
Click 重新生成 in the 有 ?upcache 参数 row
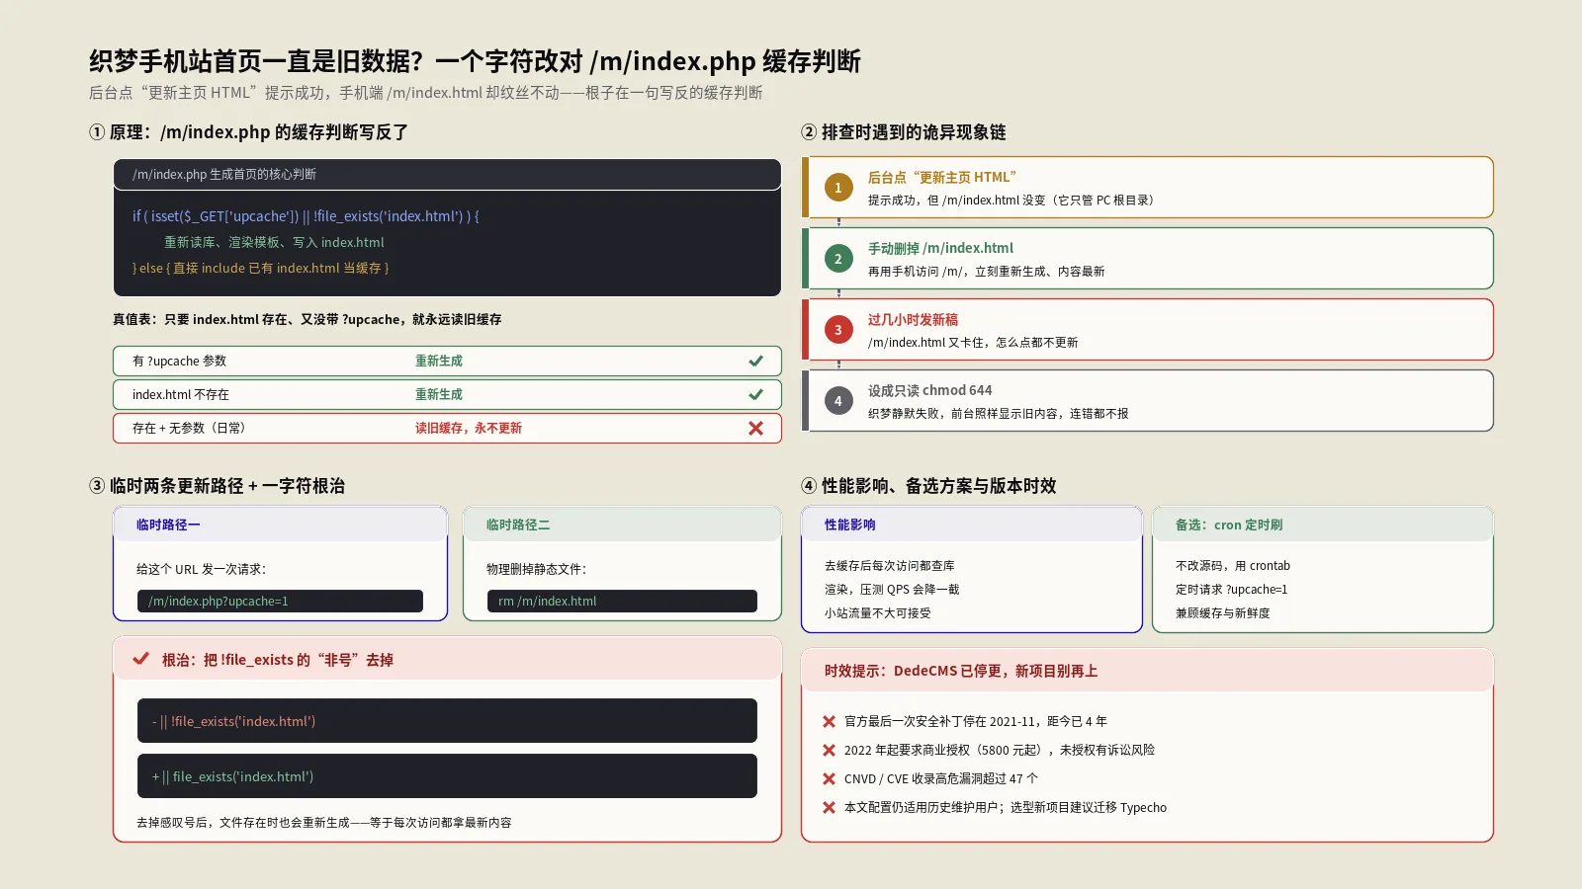[439, 361]
